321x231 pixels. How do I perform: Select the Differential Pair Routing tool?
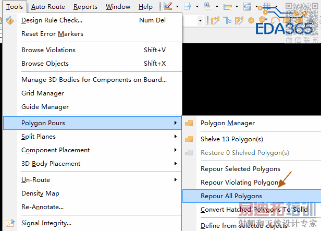click(x=227, y=20)
